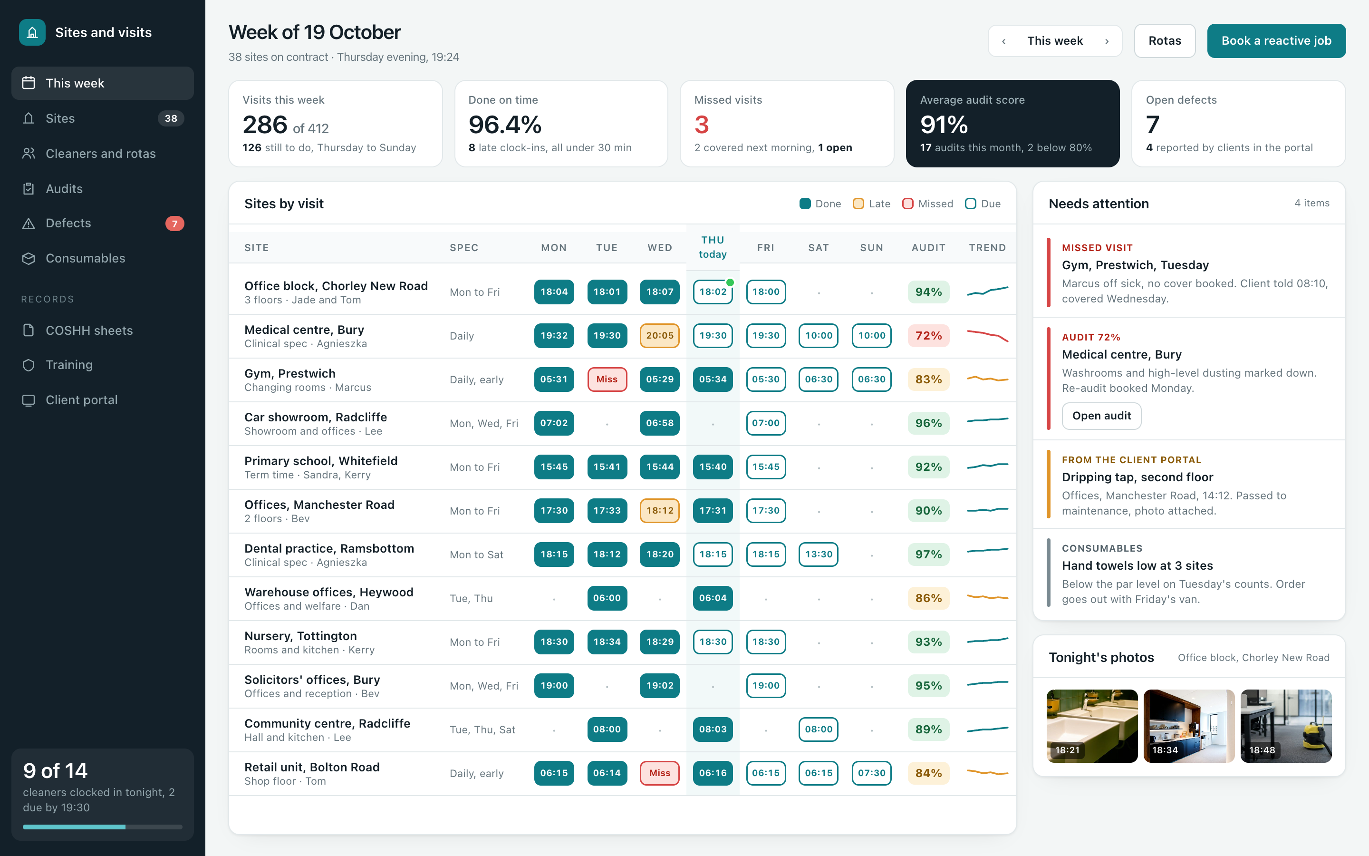Open the Audits section in sidebar
This screenshot has width=1369, height=856.
(x=102, y=188)
